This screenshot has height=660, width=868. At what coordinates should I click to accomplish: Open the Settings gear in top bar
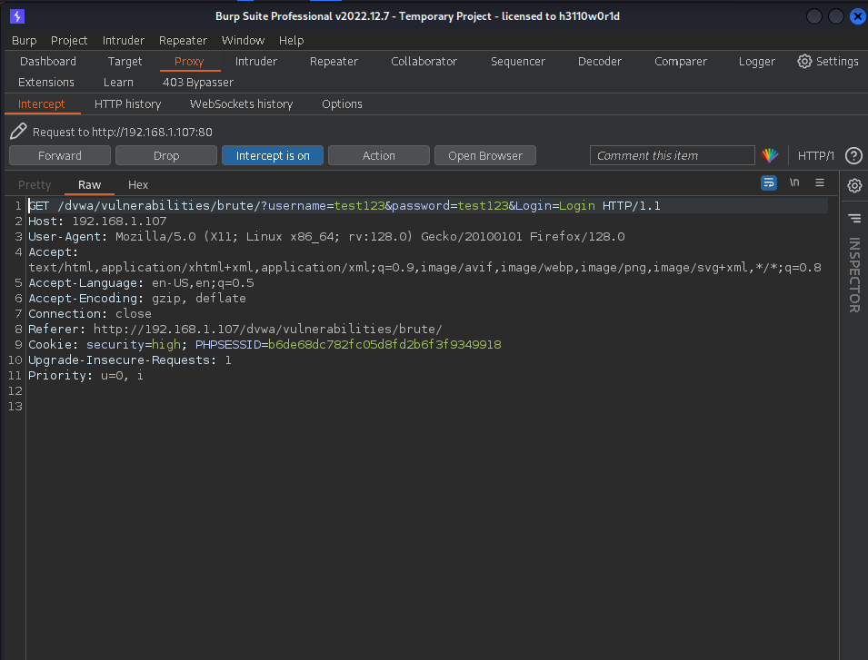(828, 62)
